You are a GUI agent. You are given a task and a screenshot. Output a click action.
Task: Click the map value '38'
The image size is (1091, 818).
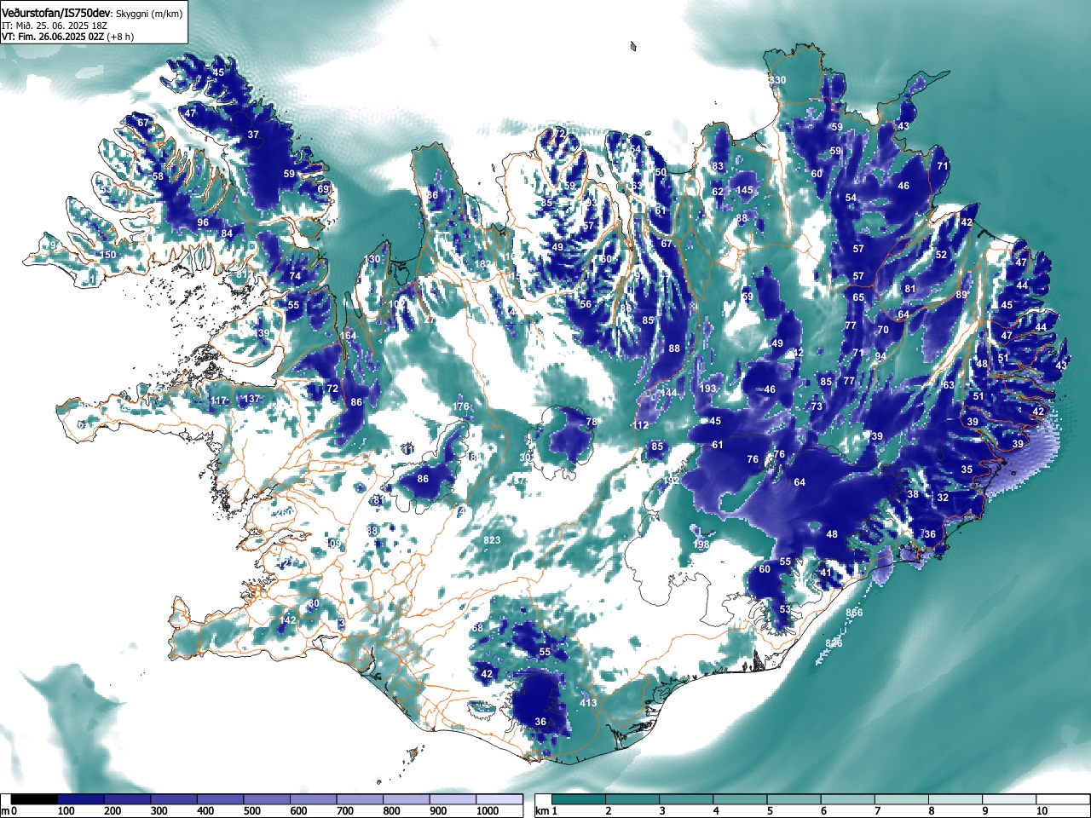coord(913,494)
